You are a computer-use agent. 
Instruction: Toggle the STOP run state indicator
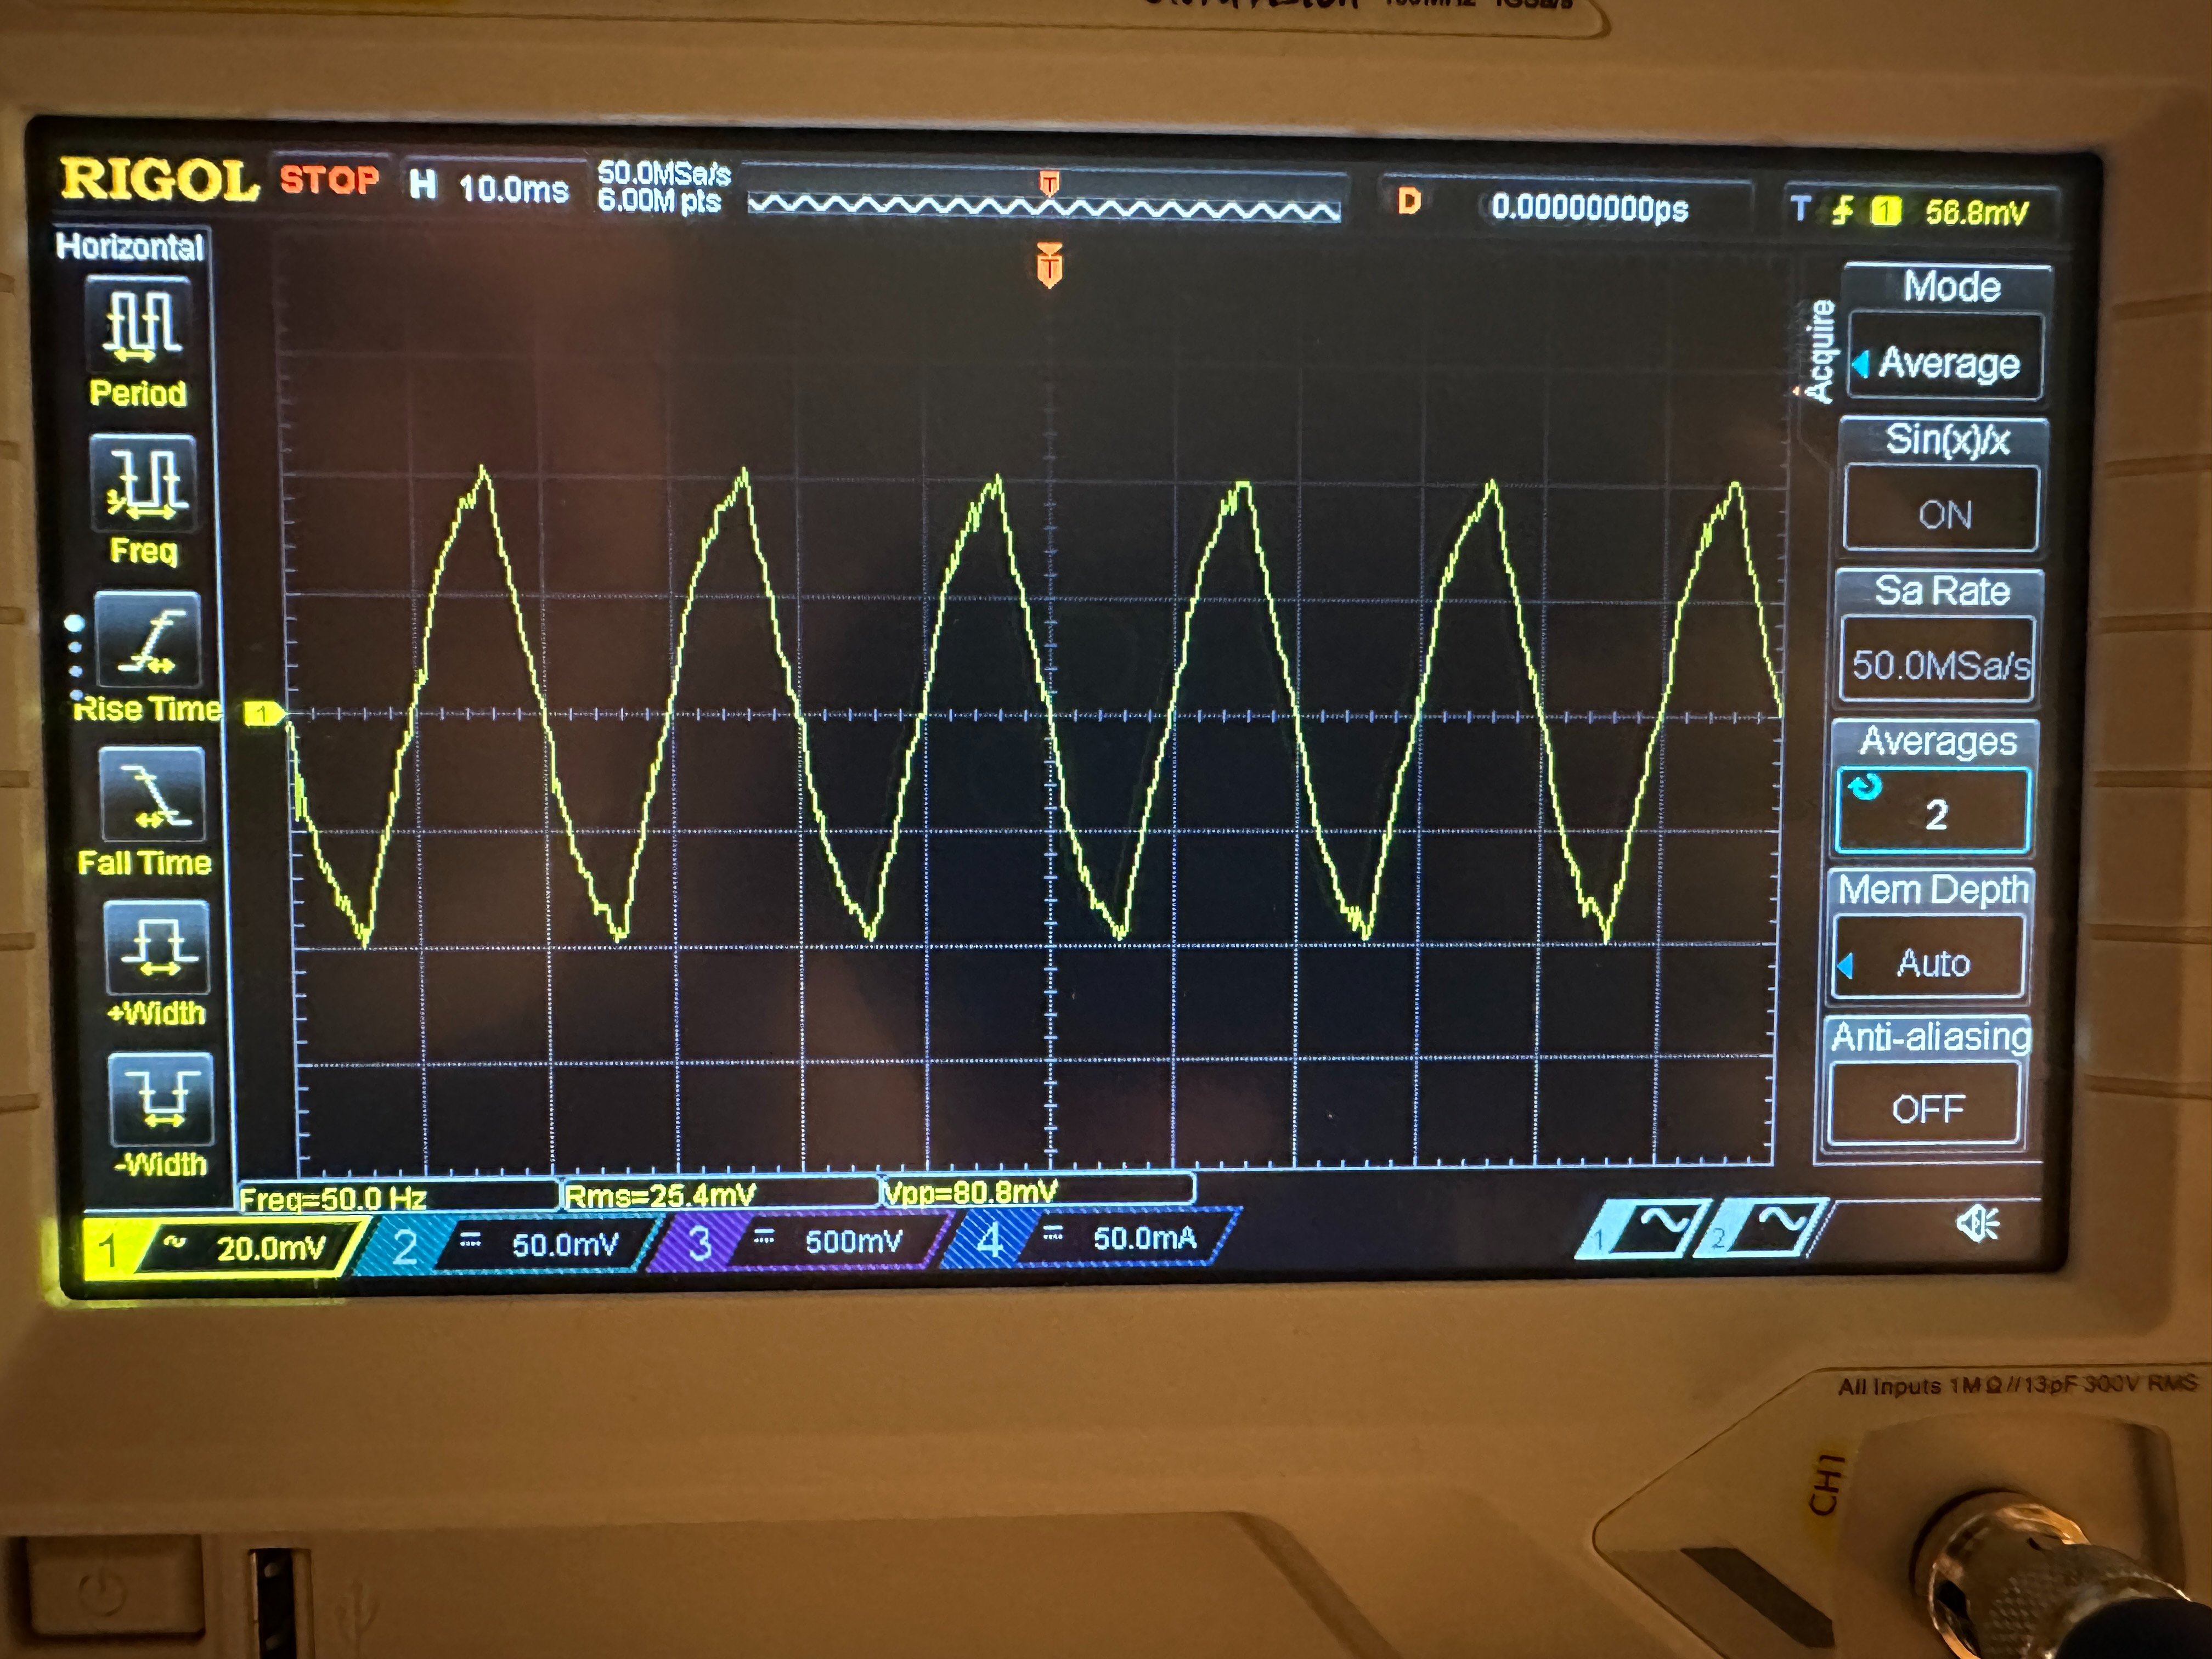pos(329,180)
